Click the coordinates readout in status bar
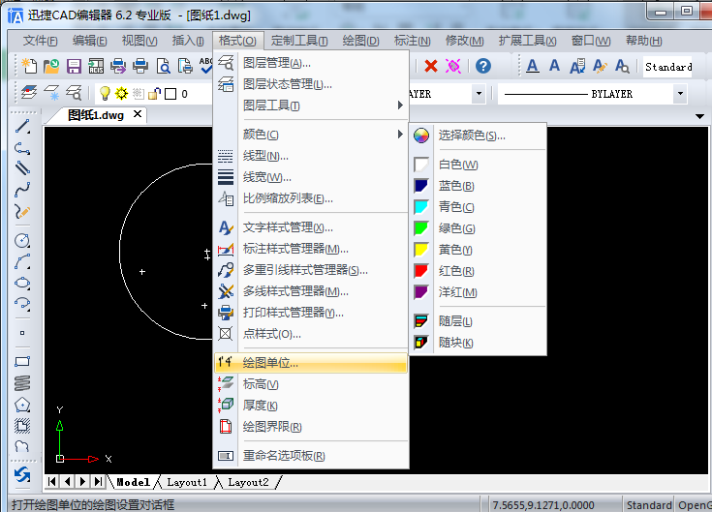This screenshot has width=712, height=512. click(x=543, y=505)
